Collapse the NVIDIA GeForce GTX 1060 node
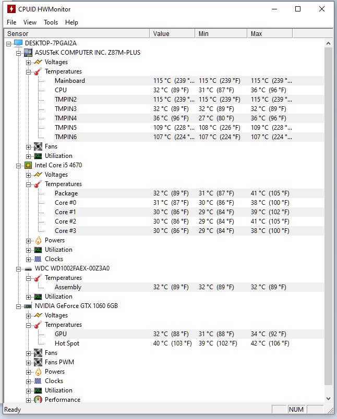The height and width of the screenshot is (419, 337). pos(18,307)
